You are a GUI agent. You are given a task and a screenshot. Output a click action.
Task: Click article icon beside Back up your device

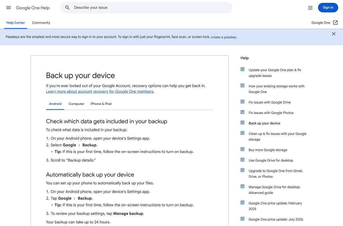tap(243, 123)
